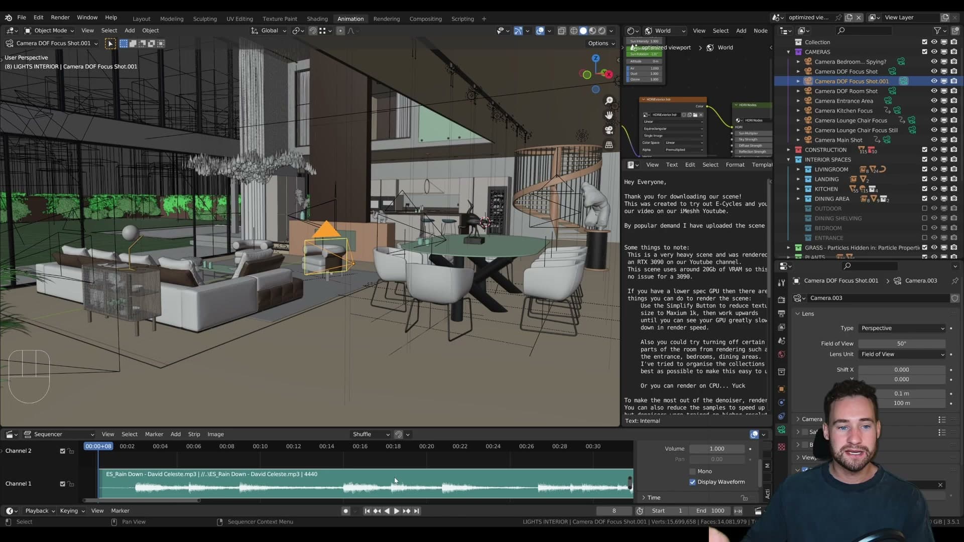The width and height of the screenshot is (964, 542).
Task: Open the Global transform orientation dropdown
Action: pyautogui.click(x=269, y=31)
